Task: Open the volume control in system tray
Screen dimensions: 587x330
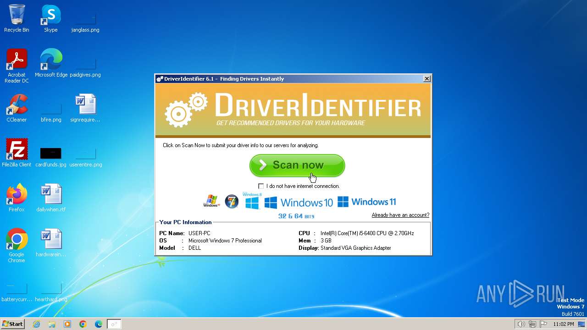Action: 521,324
